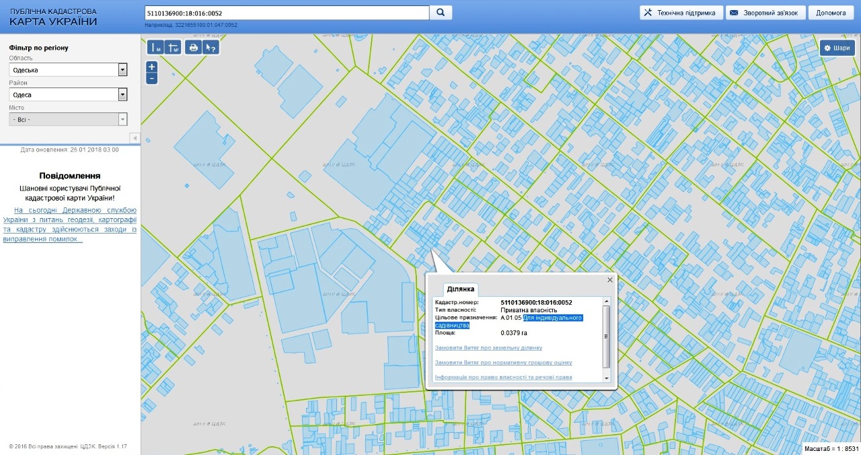Select cadastral number 5110136900:18:016:0052 in popup

click(536, 302)
